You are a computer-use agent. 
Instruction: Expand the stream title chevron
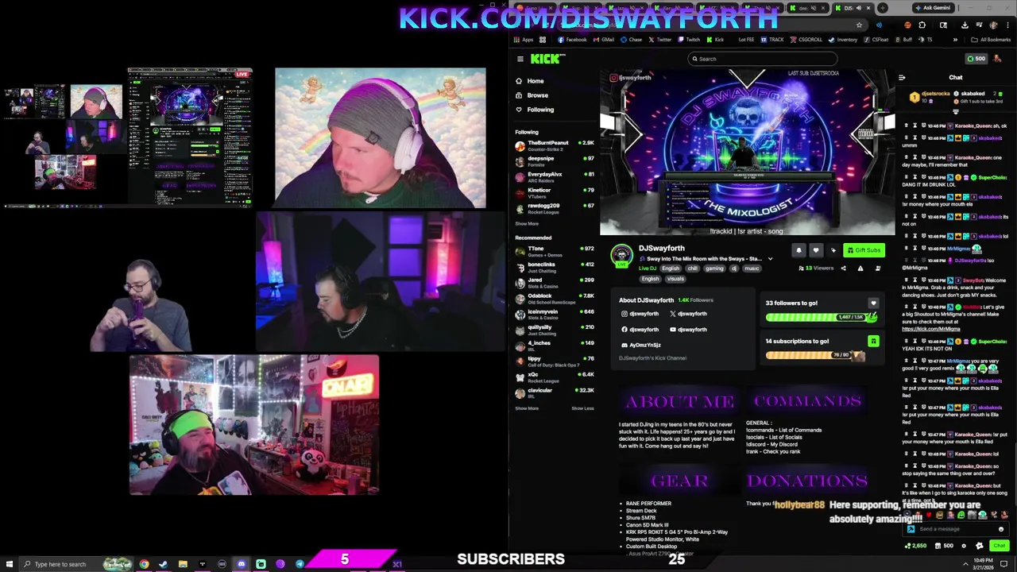click(770, 259)
